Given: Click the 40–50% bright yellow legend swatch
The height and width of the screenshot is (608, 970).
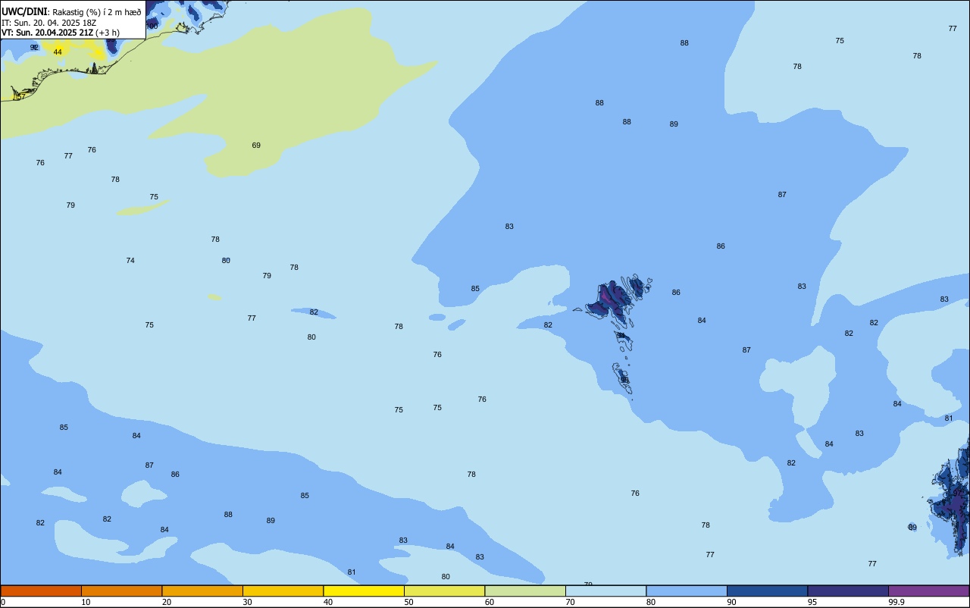Looking at the screenshot, I should pyautogui.click(x=364, y=591).
